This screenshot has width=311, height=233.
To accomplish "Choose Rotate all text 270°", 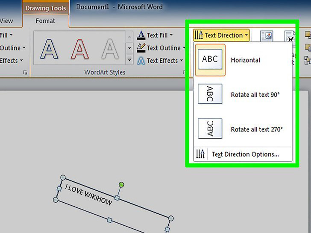I will coord(243,129).
